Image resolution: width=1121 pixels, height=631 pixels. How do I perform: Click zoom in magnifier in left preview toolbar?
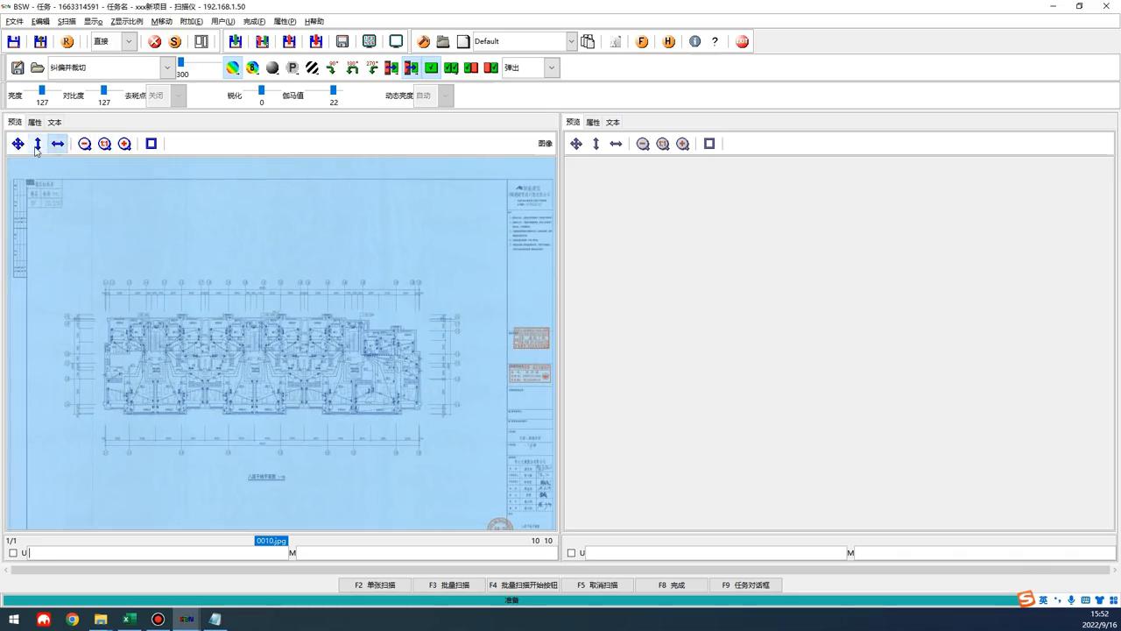point(124,144)
